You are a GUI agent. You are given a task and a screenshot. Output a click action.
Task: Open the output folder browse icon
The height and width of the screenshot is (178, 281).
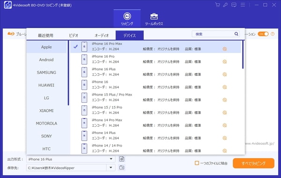point(122,168)
